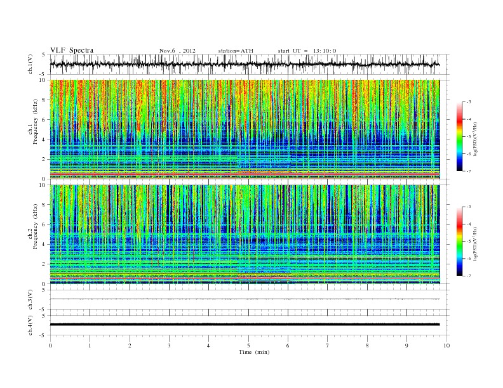Click the time axis tick label '0'
Image resolution: width=503 pixels, height=388 pixels.
coord(50,346)
